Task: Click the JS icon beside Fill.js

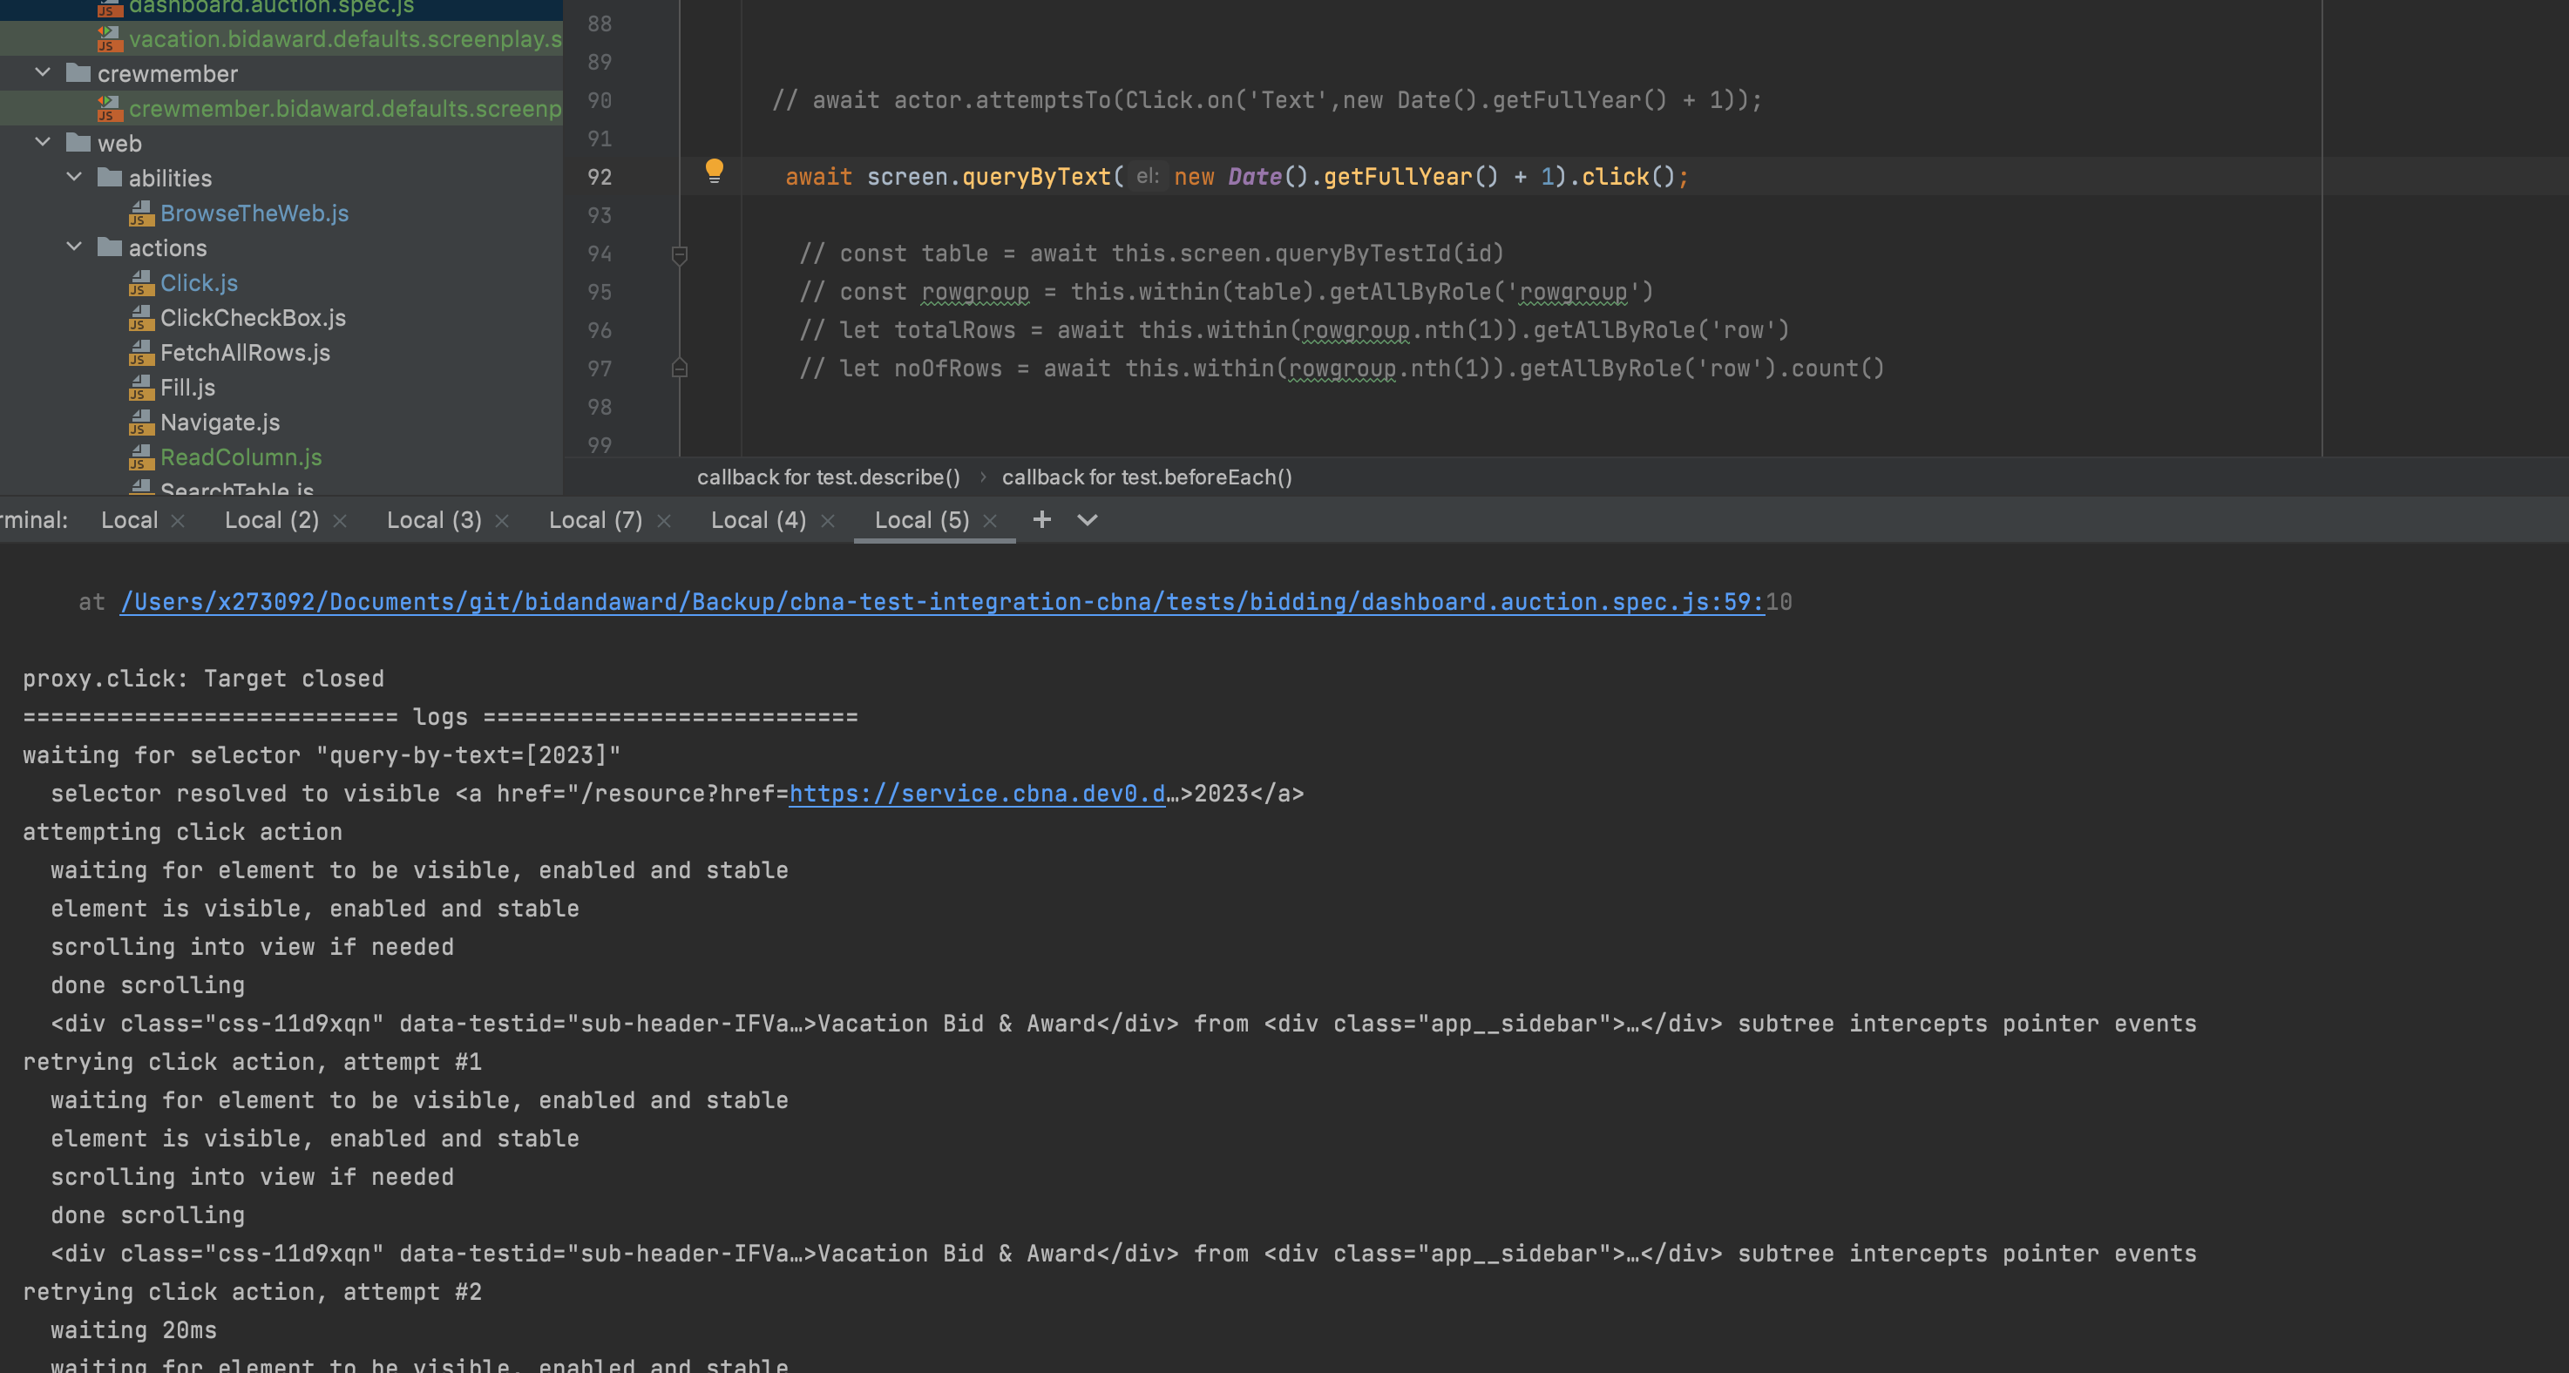Action: [x=142, y=388]
